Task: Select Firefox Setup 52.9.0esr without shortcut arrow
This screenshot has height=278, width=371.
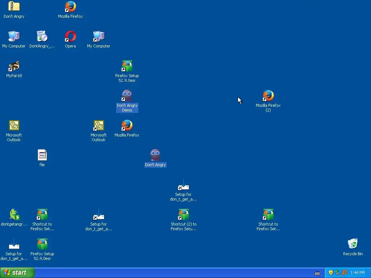Action: coord(42,244)
